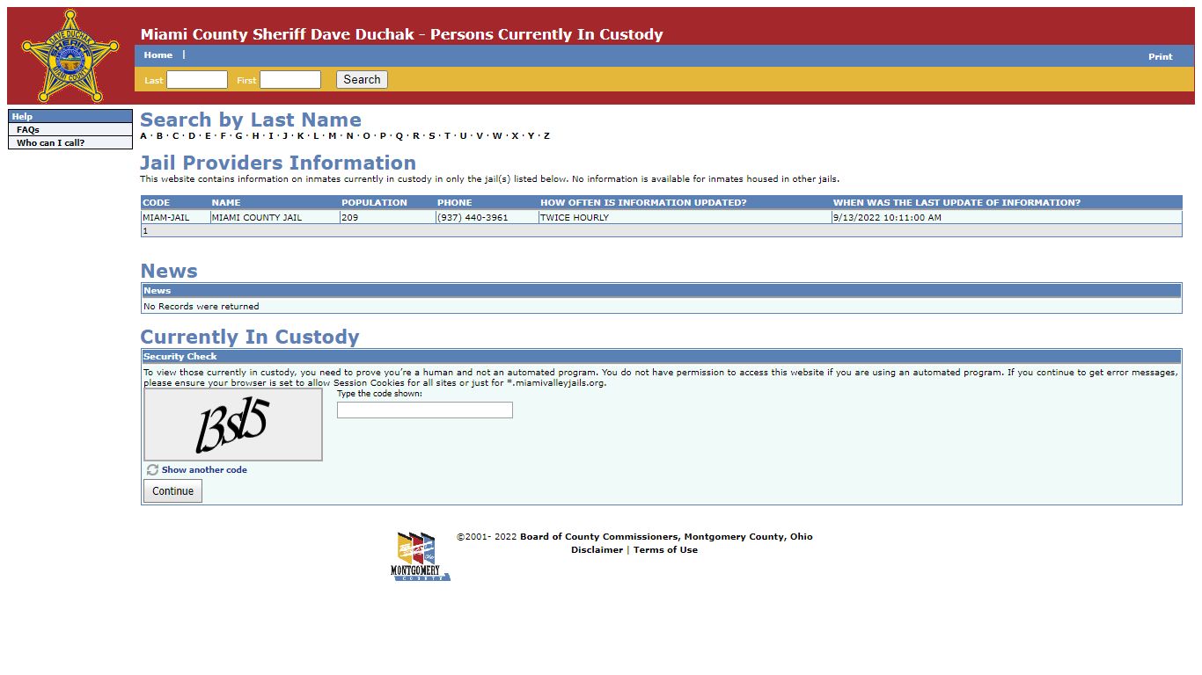Browse last names starting with C

tap(175, 136)
